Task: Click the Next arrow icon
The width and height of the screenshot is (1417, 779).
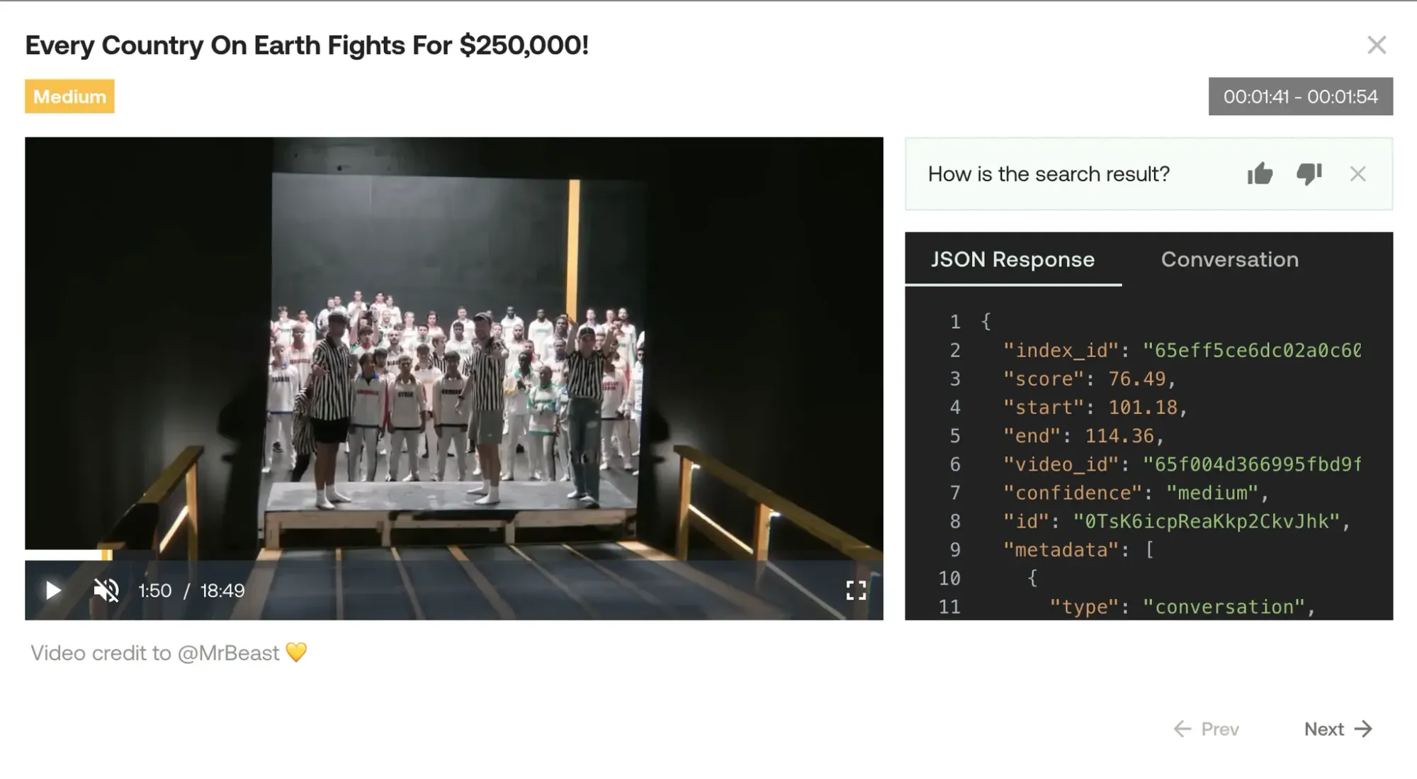Action: pyautogui.click(x=1363, y=729)
